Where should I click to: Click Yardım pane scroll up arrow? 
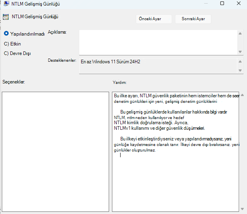[x=242, y=95]
